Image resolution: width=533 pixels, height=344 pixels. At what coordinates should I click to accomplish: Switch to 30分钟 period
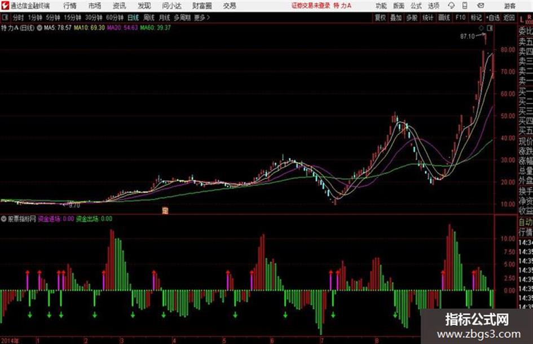pos(94,18)
